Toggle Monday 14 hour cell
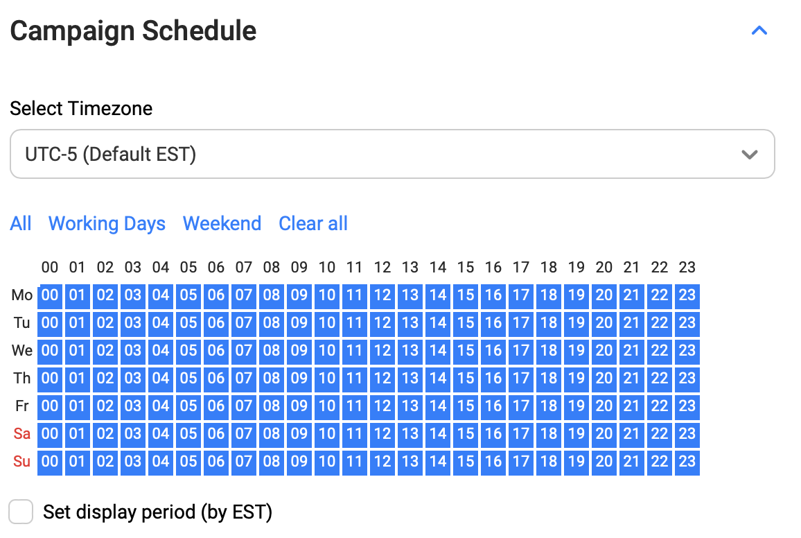 [438, 295]
